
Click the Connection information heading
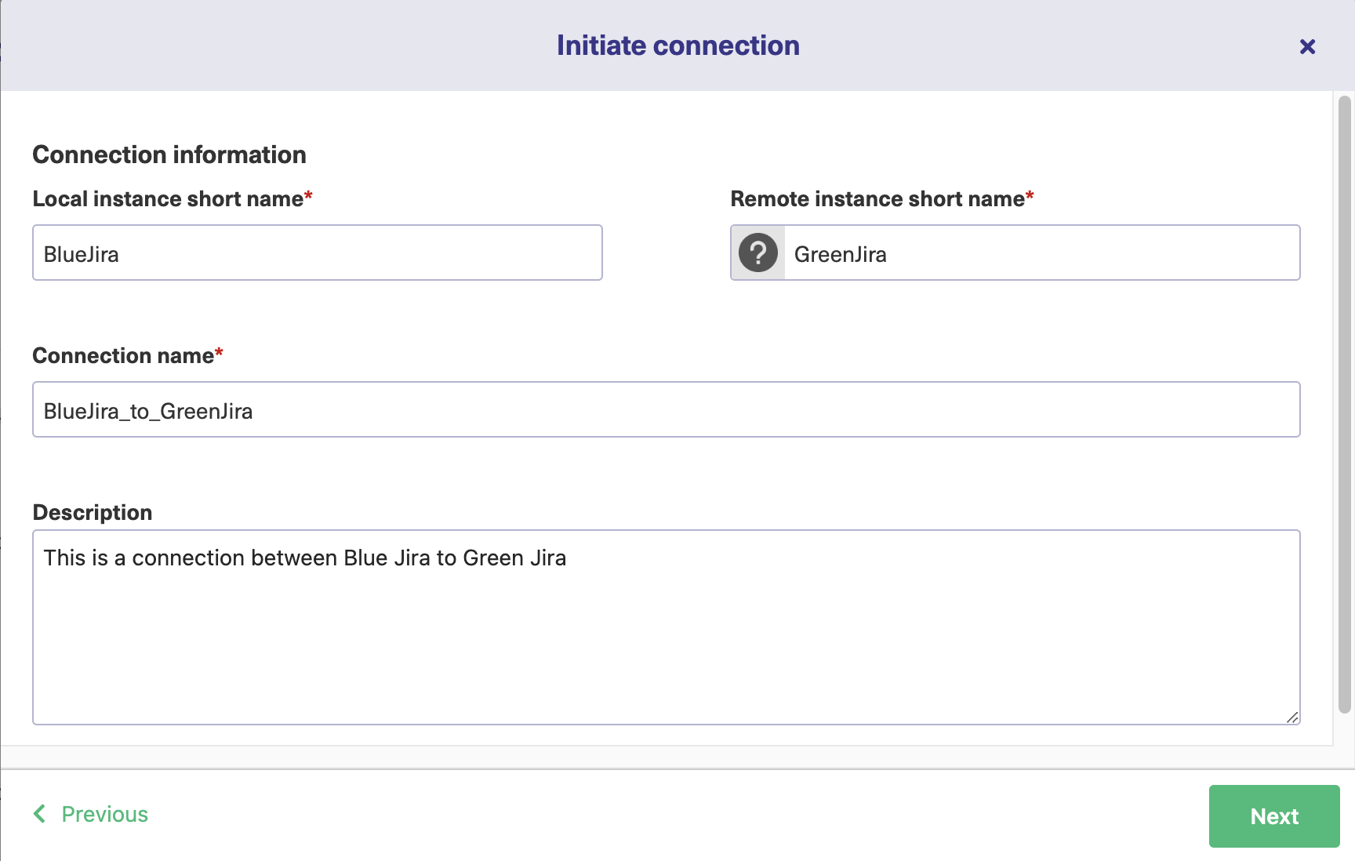point(169,154)
